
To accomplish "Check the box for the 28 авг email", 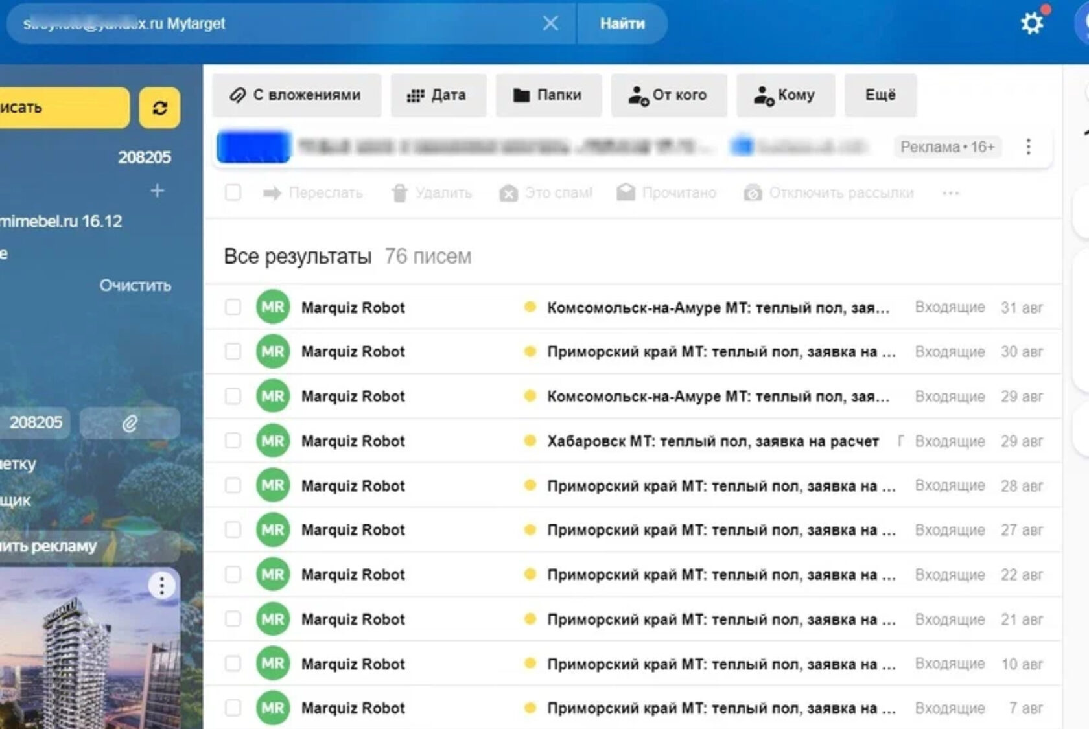I will 233,485.
